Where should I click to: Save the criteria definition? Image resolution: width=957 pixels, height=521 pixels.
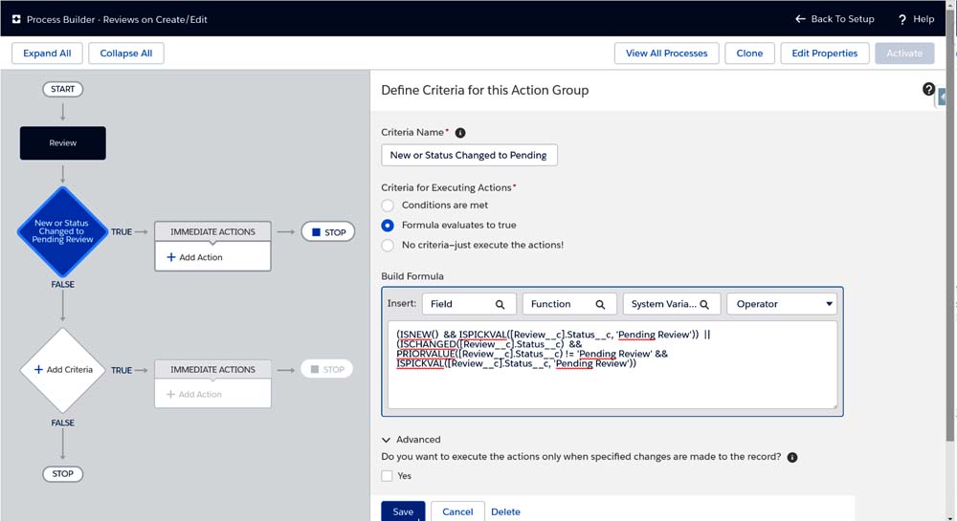pyautogui.click(x=403, y=511)
